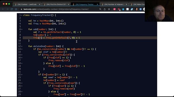
Task: Close the Contest - LeetCode tab
Action: (x=39, y=4)
